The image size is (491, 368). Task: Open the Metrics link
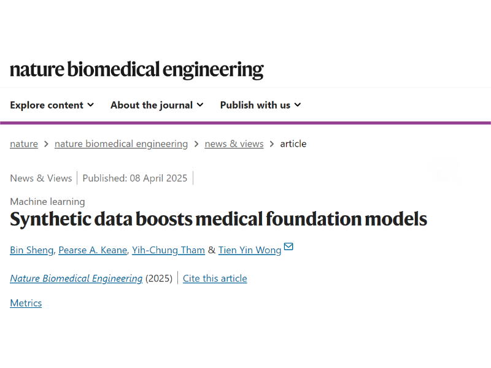pyautogui.click(x=26, y=303)
